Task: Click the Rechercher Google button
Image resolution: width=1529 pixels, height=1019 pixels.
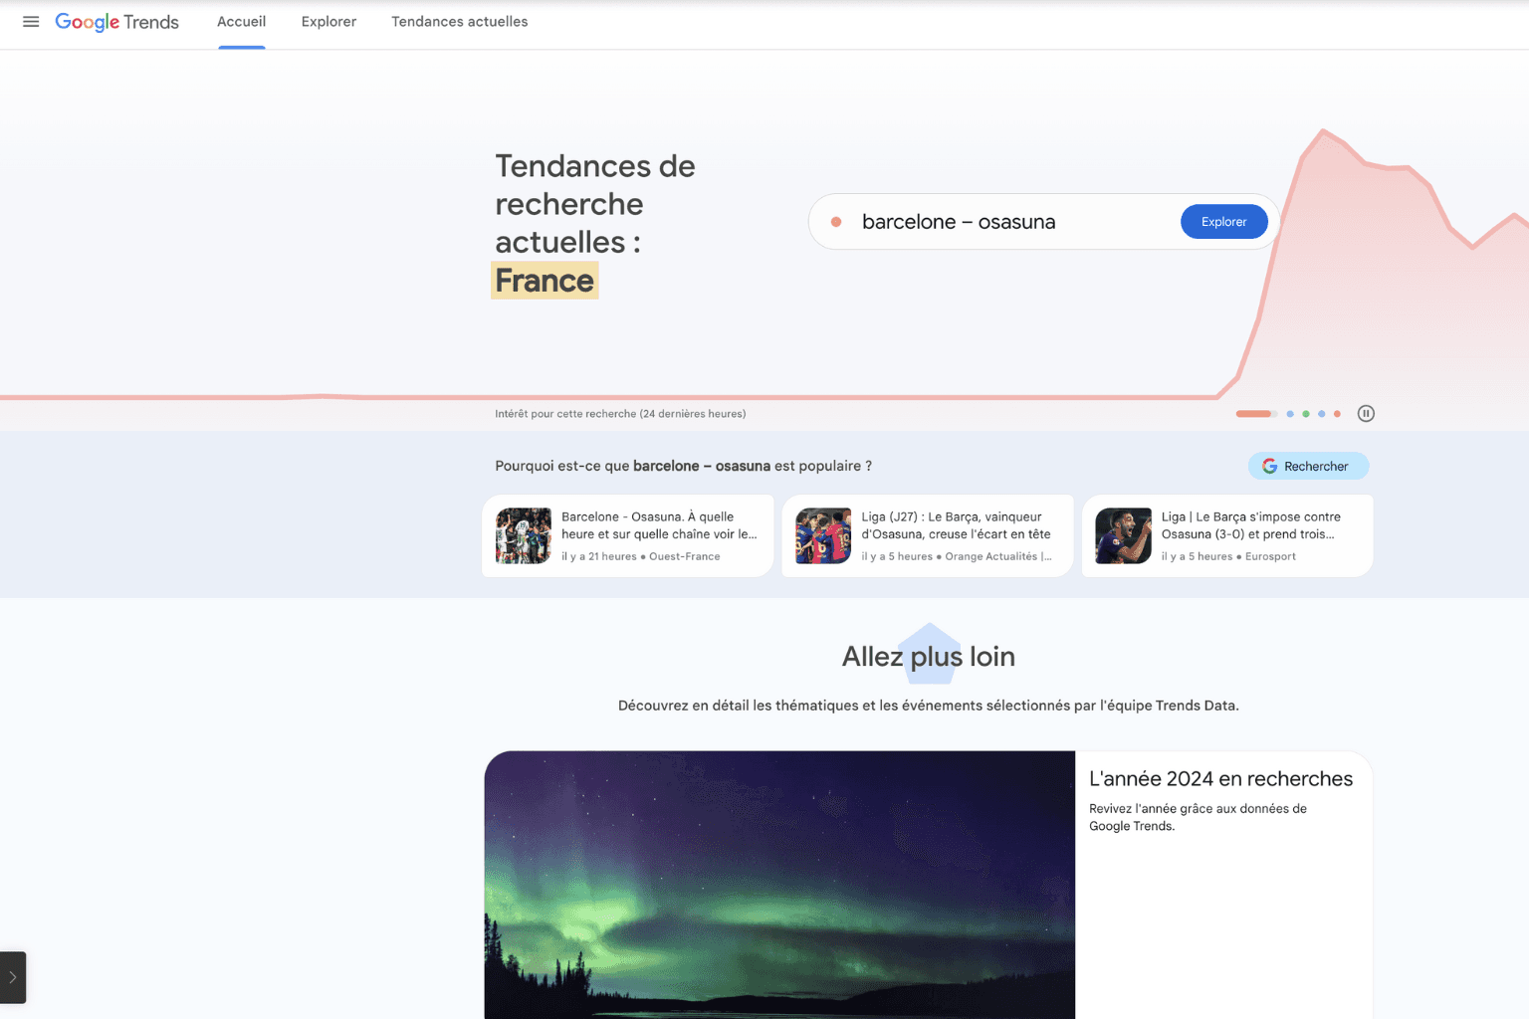Action: click(1308, 466)
